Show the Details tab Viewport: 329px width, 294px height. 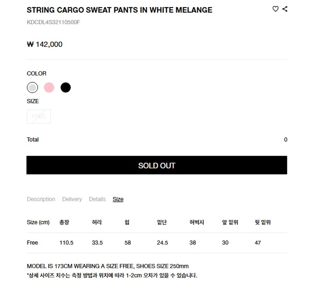click(97, 199)
